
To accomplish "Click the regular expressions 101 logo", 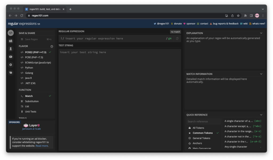I will point(24,24).
